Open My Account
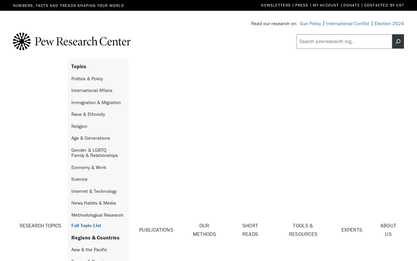Screen dimensions: 417x261 [326, 5]
